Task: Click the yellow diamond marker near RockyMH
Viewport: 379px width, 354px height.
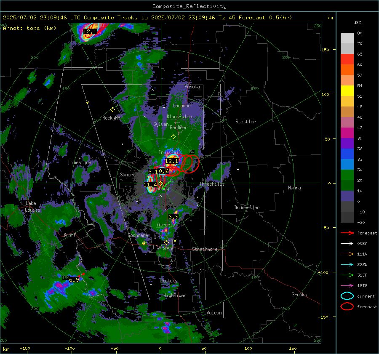Action: 112,110
